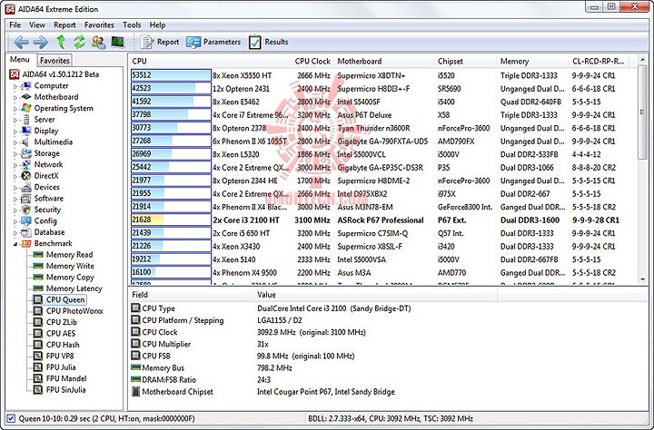Expand the Display tree node

(15, 132)
